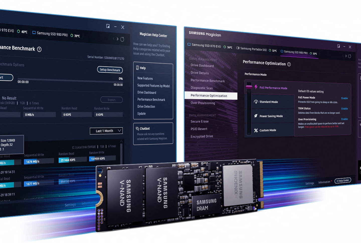Click the Setup Benchmark button
This screenshot has width=361, height=243.
tap(110, 70)
